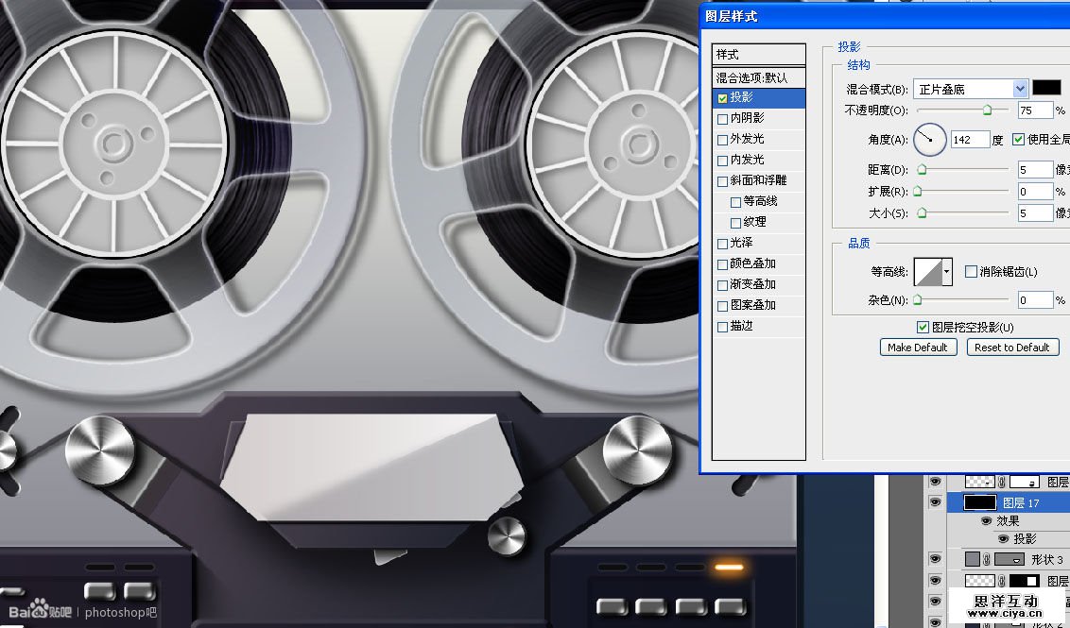Click the 扩展 spread slider handle
Image resolution: width=1070 pixels, height=628 pixels.
click(918, 191)
